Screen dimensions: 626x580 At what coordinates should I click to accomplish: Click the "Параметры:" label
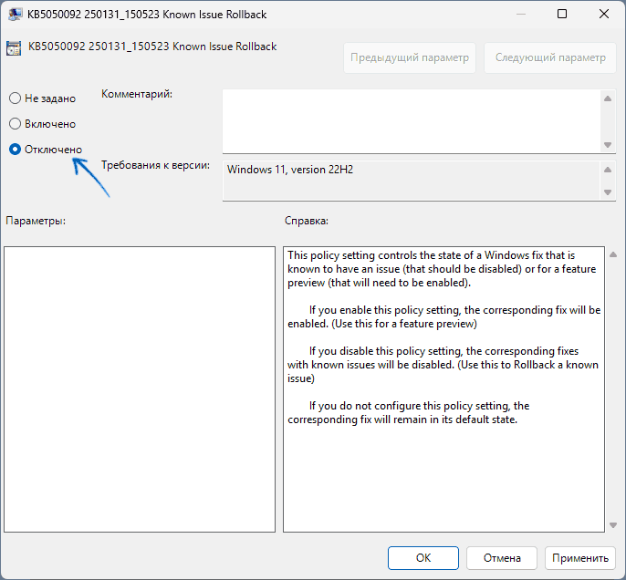36,221
